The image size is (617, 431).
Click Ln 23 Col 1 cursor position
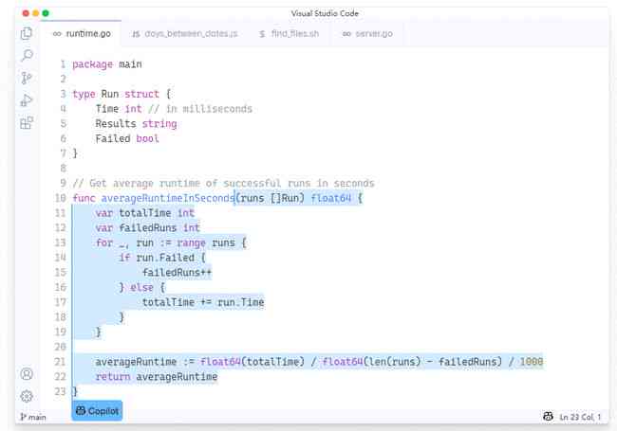(x=580, y=417)
